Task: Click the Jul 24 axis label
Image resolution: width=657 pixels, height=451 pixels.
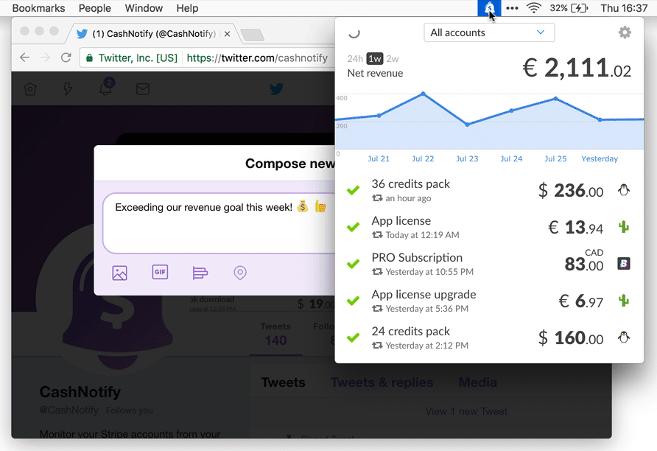Action: point(511,159)
